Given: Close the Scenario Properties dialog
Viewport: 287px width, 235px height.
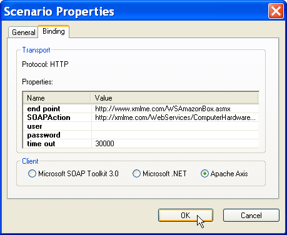Looking at the screenshot, I should 276,11.
